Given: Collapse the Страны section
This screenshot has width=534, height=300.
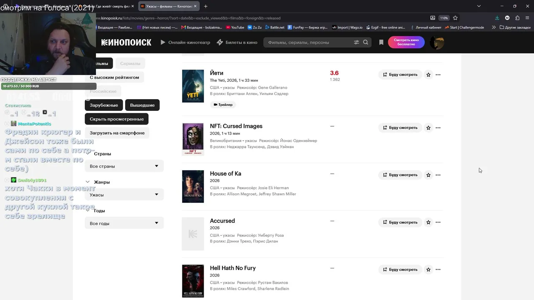Looking at the screenshot, I should (x=88, y=153).
